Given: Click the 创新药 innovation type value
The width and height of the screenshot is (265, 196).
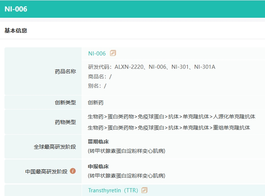Looking at the screenshot, I should coord(96,102).
